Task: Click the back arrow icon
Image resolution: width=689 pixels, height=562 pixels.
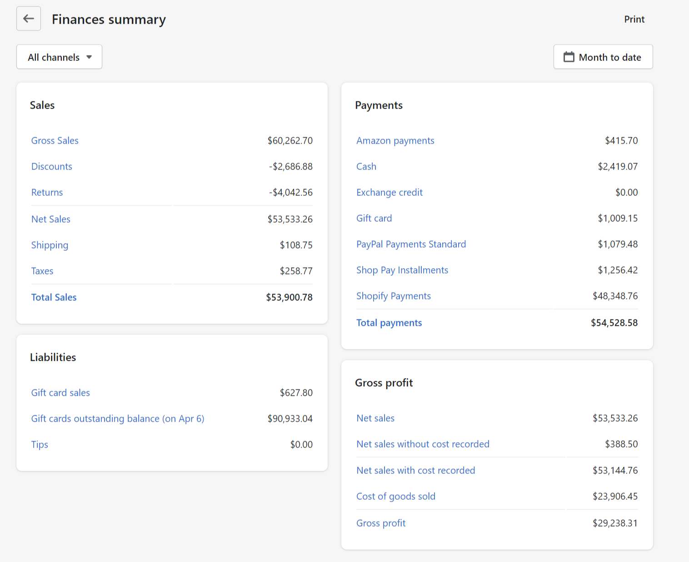Action: [29, 19]
